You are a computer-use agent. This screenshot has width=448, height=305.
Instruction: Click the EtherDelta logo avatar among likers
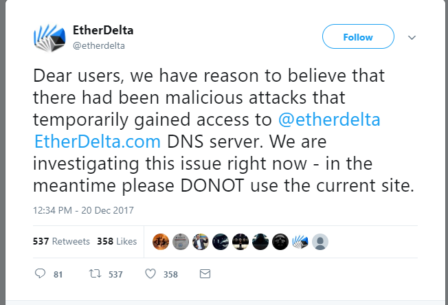click(x=300, y=241)
